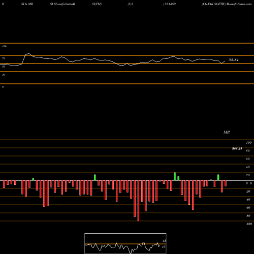
Task: Click the RSI line peak above 70
Action: point(28,54)
